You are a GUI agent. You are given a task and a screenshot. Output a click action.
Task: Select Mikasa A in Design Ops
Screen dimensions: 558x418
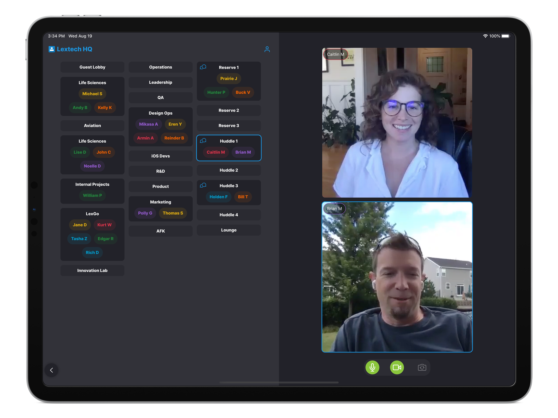pos(148,124)
